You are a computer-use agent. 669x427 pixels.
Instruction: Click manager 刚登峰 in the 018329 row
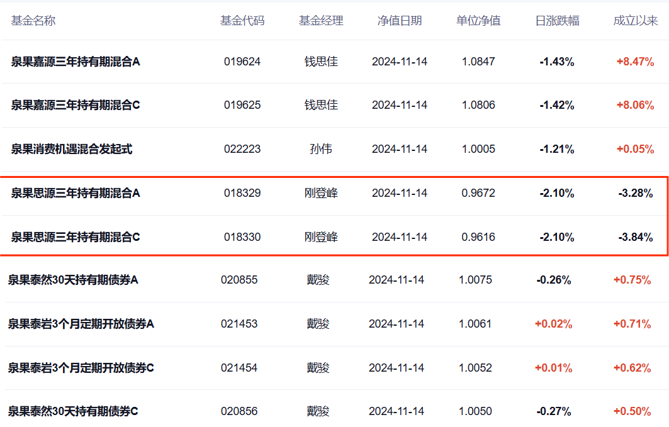tap(321, 193)
